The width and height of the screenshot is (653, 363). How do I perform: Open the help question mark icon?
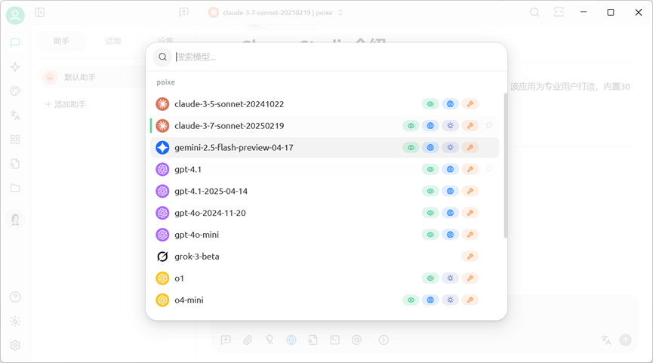coord(15,297)
